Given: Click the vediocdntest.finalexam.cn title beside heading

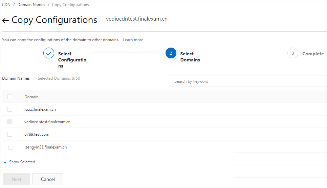Looking at the screenshot, I should [x=137, y=19].
